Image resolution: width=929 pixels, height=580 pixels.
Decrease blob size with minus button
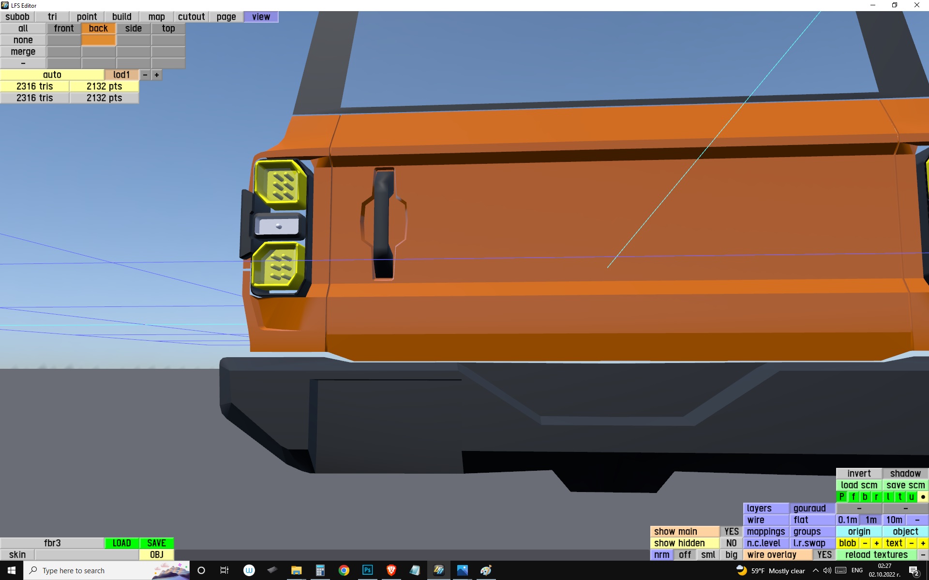865,543
